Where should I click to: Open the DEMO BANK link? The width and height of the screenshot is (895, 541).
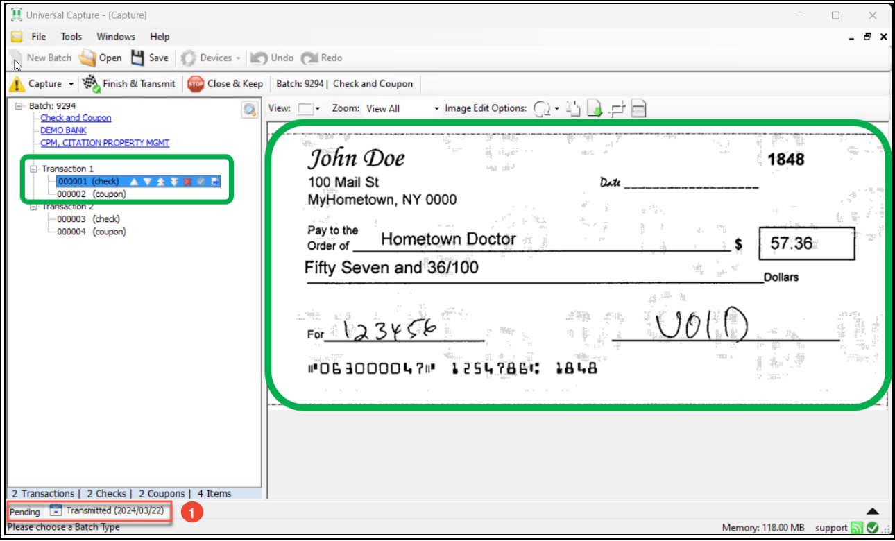[63, 130]
